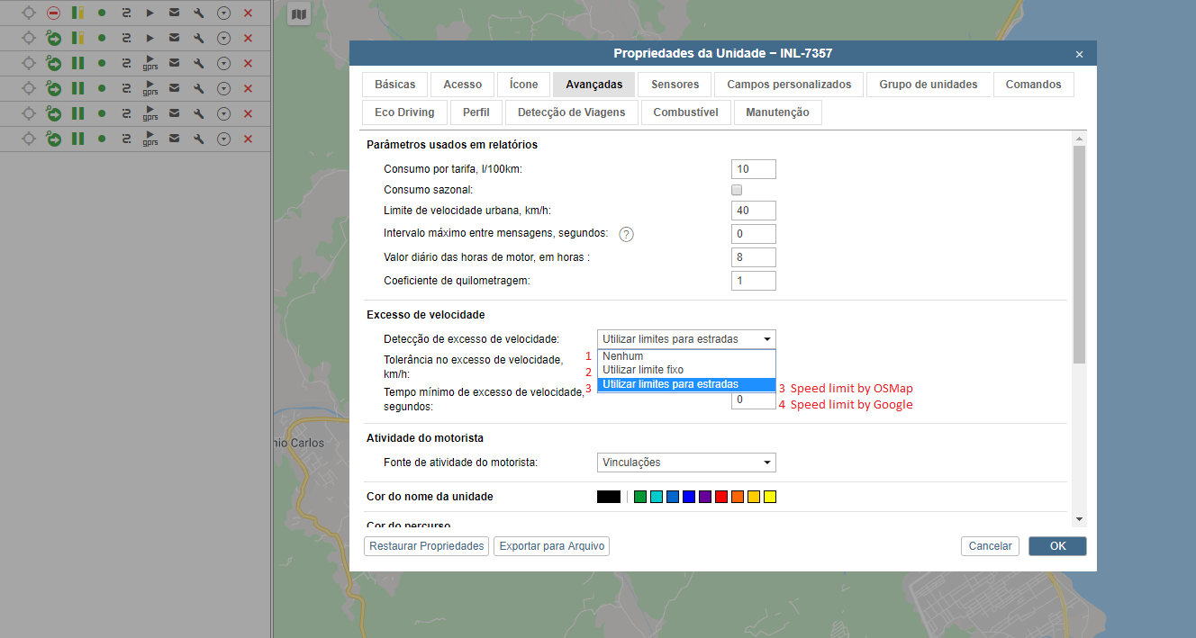1196x638 pixels.
Task: Click the red no-entry status icon in the first row
Action: click(54, 13)
